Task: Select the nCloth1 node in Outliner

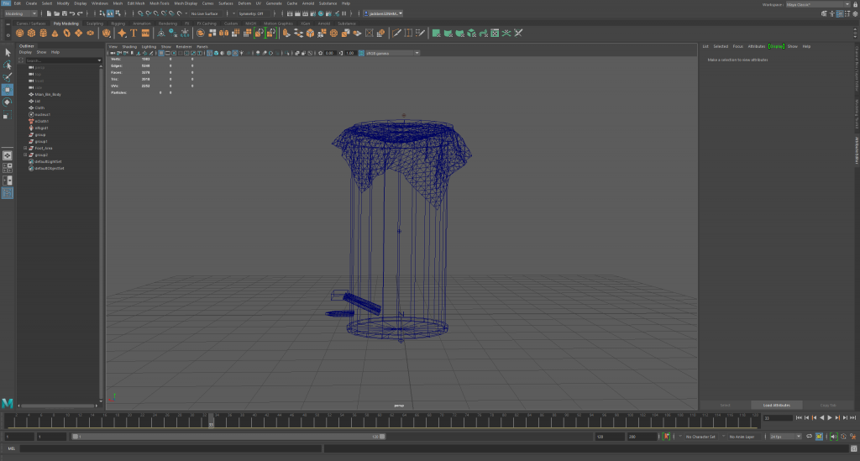Action: 42,121
